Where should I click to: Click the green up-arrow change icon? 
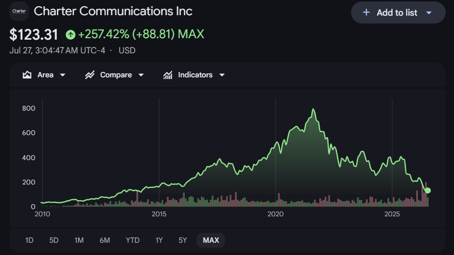coord(71,35)
